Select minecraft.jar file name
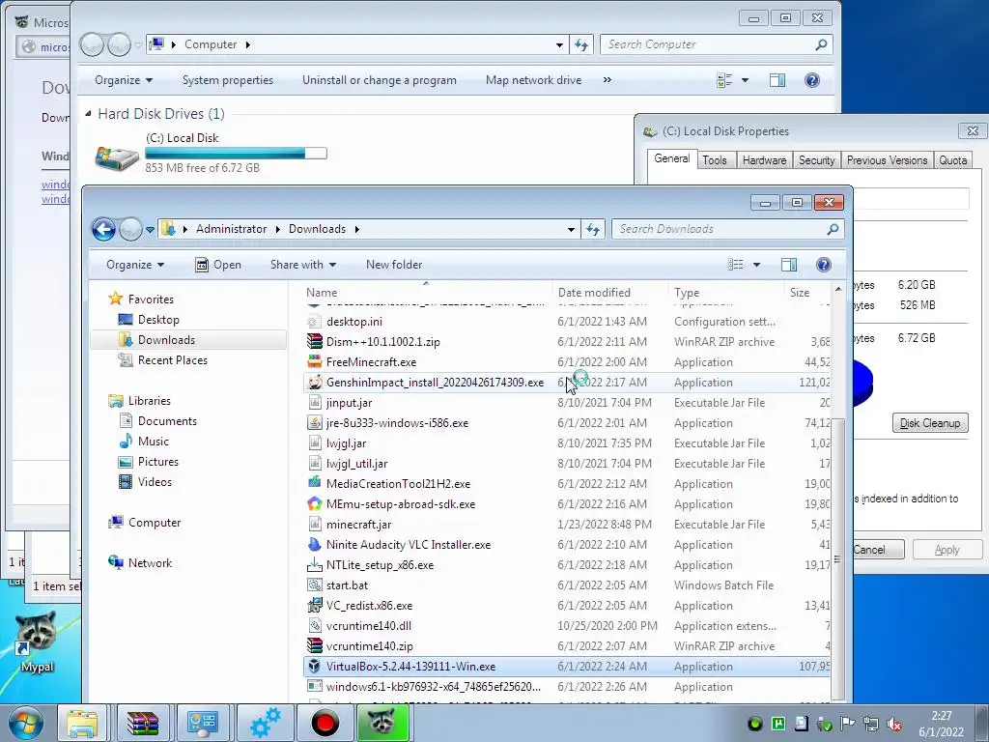This screenshot has width=989, height=742. [x=359, y=525]
